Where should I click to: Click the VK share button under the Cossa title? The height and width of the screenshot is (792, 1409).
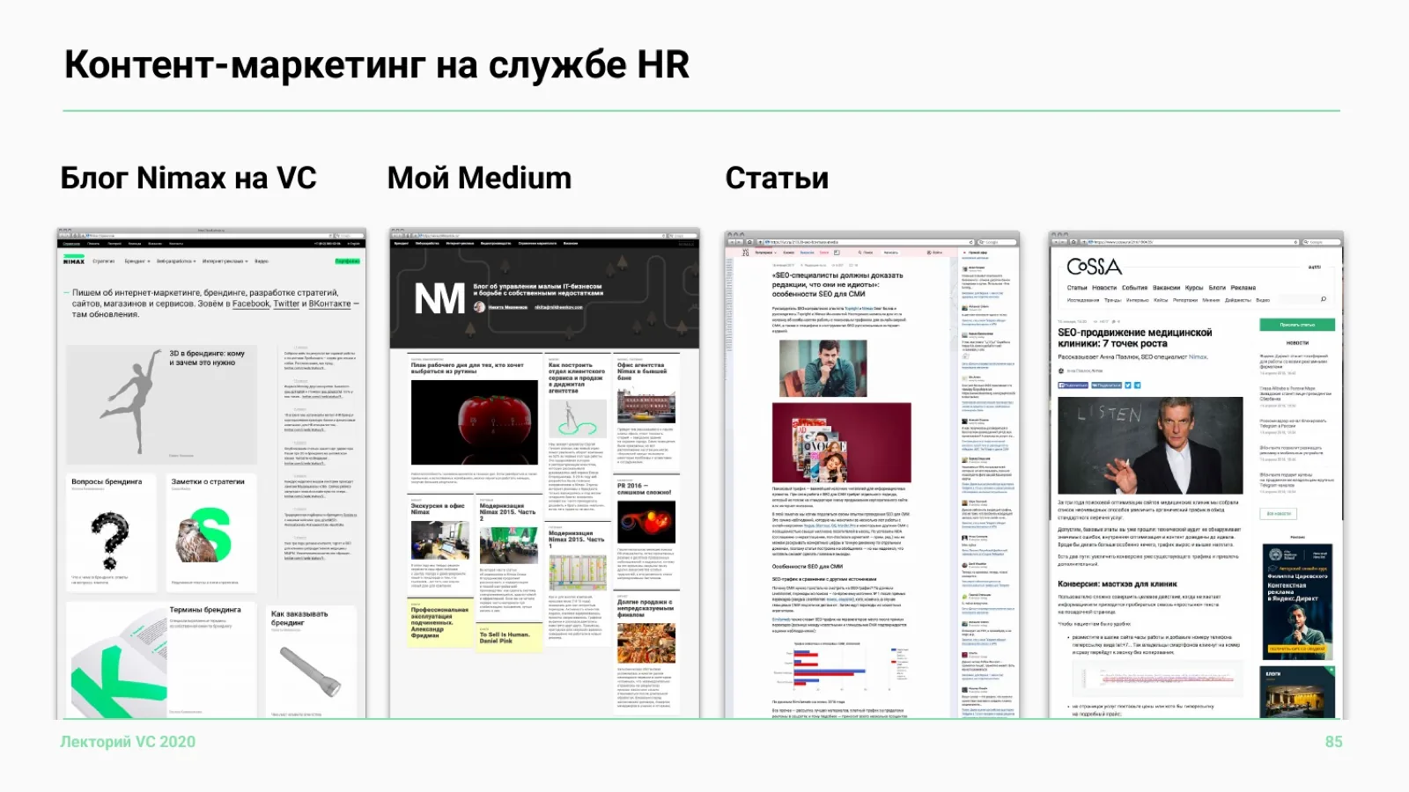(x=1107, y=385)
